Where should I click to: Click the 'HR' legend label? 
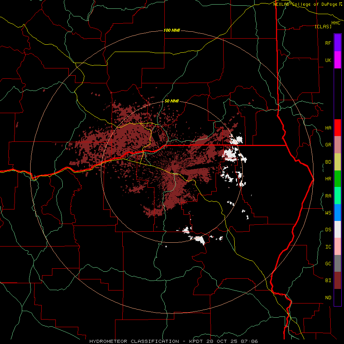click(x=328, y=179)
